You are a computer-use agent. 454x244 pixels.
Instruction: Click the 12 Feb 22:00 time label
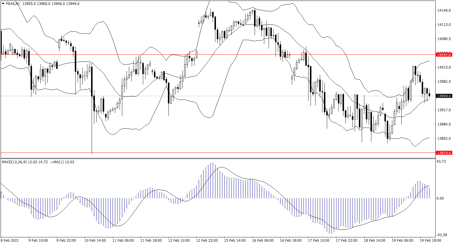(206, 241)
